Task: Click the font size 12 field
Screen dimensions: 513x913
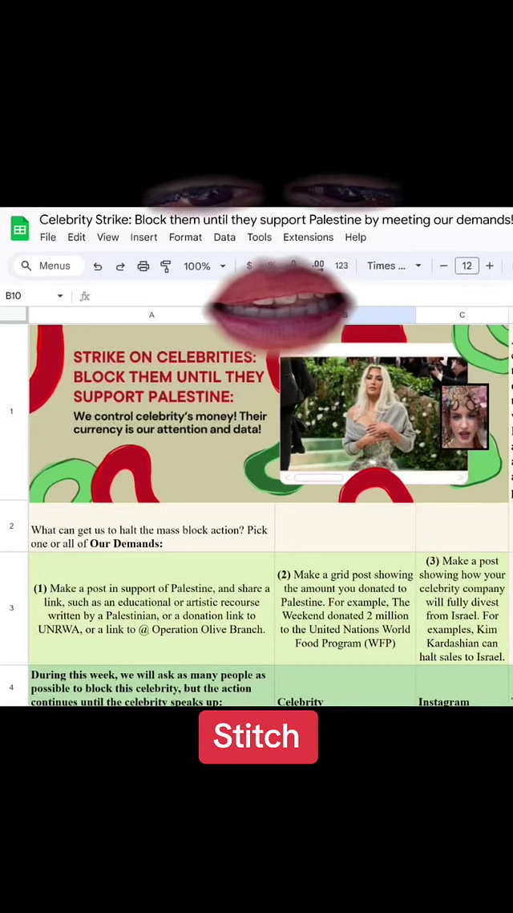Action: [x=467, y=266]
